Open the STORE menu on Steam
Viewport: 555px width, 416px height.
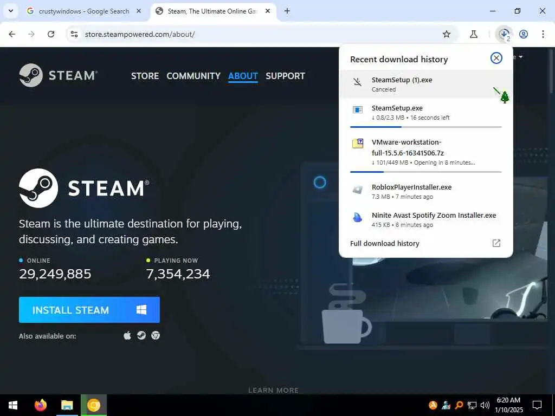(x=145, y=76)
